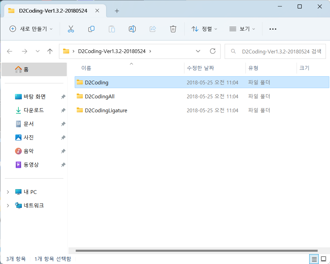Open the address bar history dropdown
The image size is (330, 264).
tap(198, 51)
